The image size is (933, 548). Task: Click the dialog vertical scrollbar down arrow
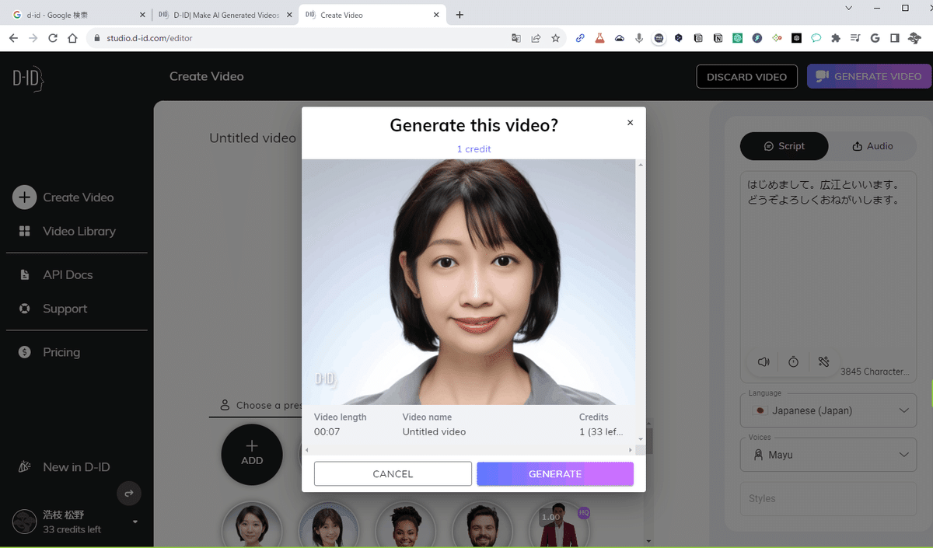pos(640,439)
